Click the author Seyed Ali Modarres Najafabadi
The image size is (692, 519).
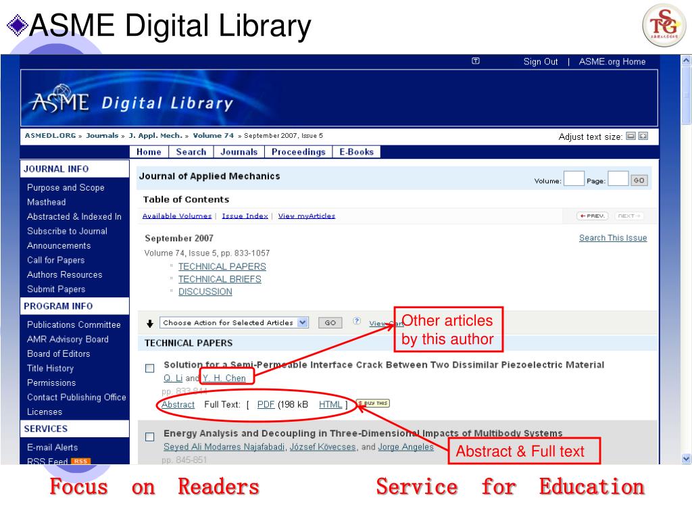click(224, 447)
